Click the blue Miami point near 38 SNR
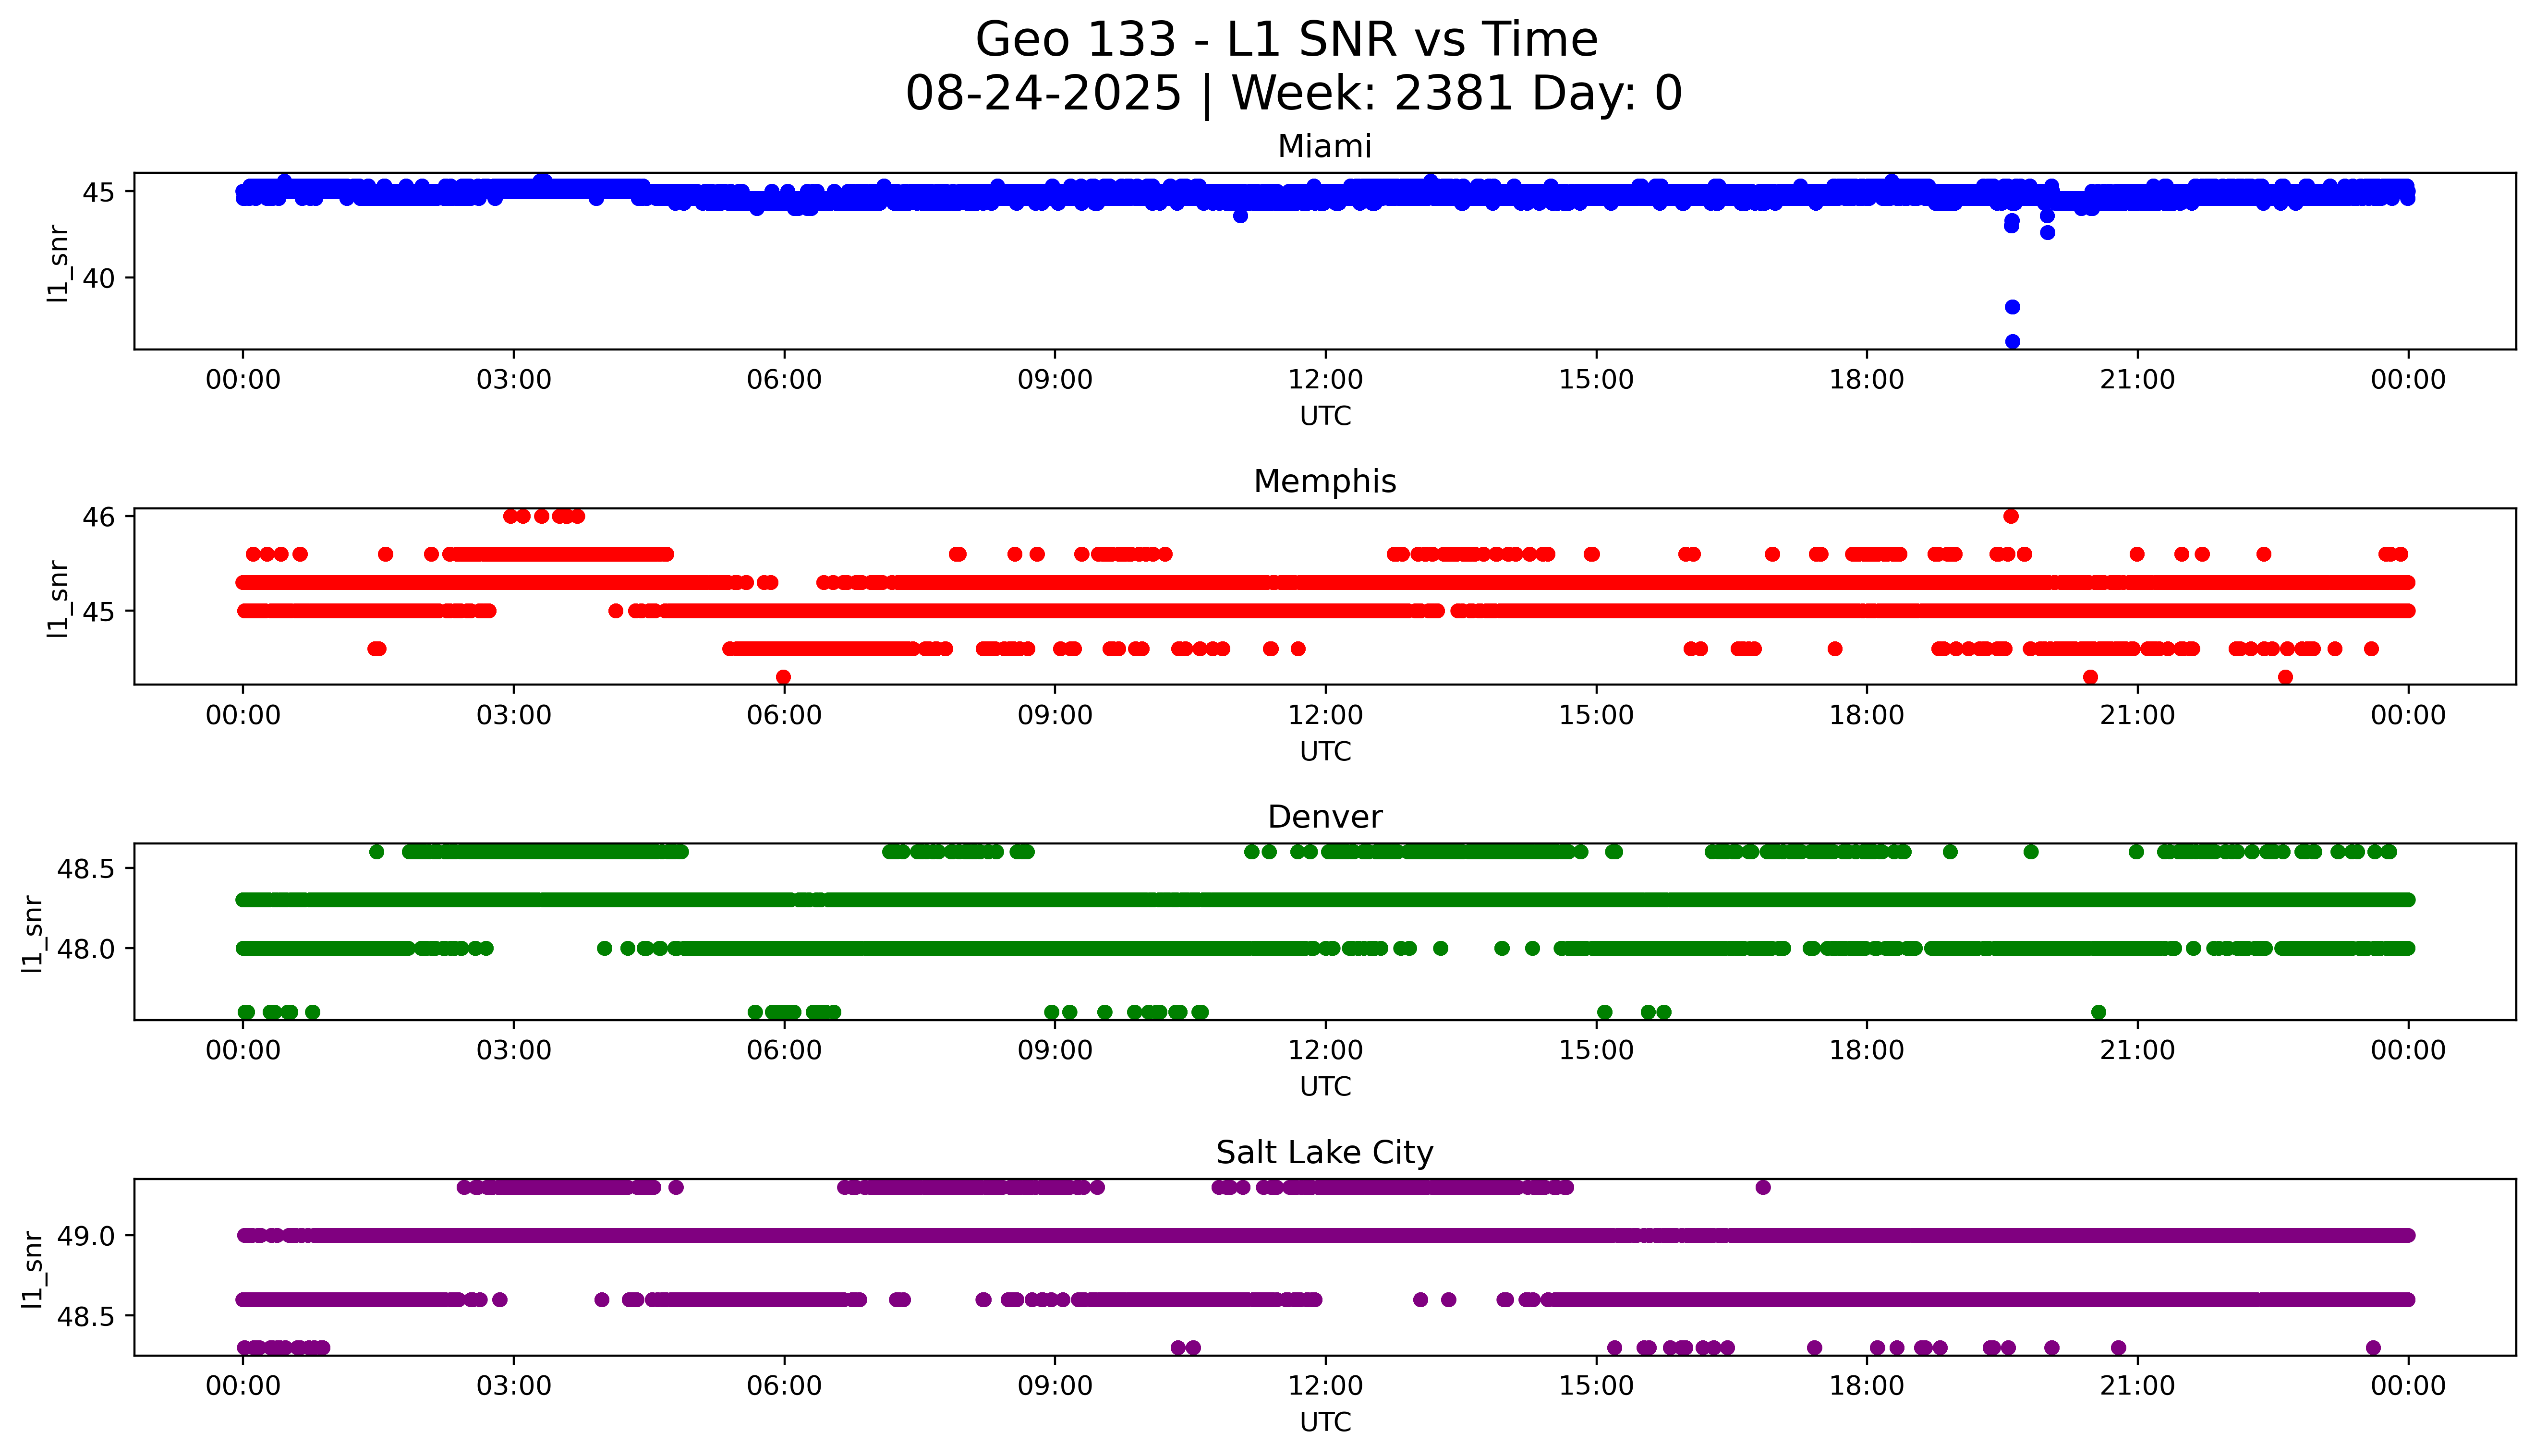2535x1456 pixels. click(x=2012, y=307)
